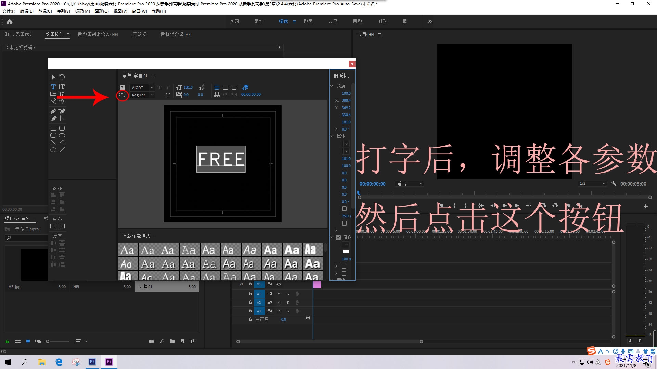Mute audio track A1

pyautogui.click(x=279, y=294)
